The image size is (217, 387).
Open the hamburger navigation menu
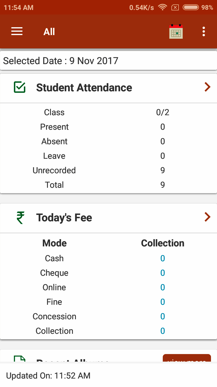coord(17,31)
